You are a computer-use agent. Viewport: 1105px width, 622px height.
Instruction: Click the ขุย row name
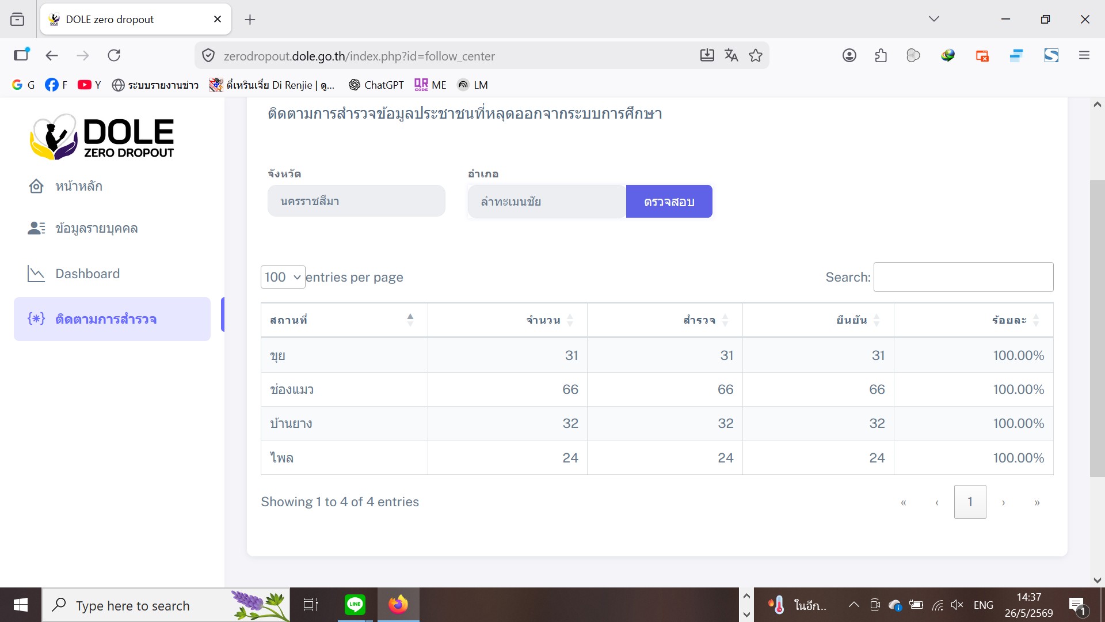pyautogui.click(x=277, y=355)
